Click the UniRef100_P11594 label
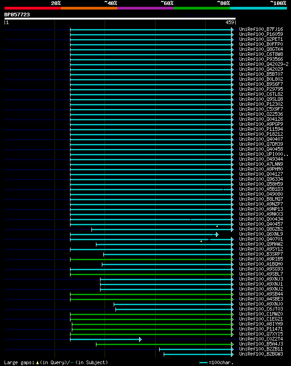 pyautogui.click(x=261, y=129)
